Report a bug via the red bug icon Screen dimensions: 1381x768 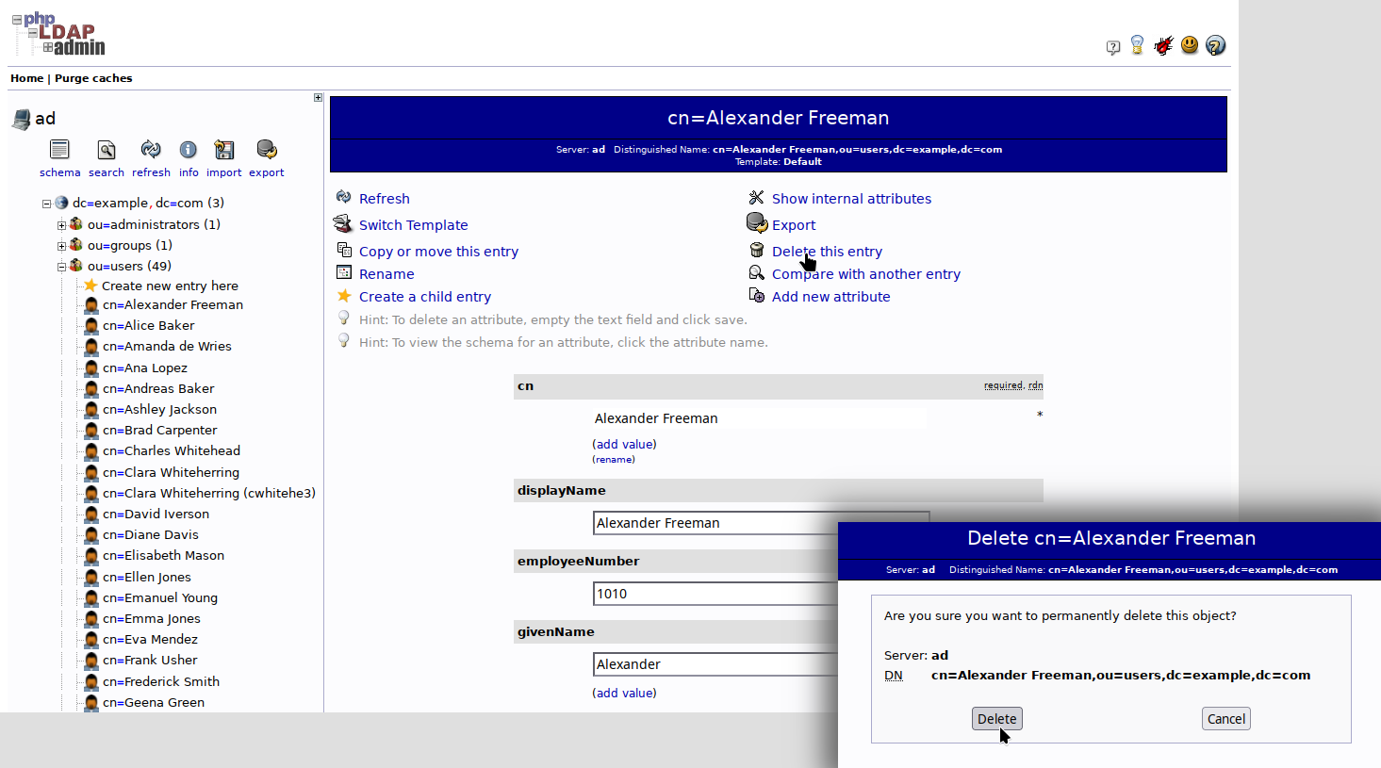[1163, 44]
